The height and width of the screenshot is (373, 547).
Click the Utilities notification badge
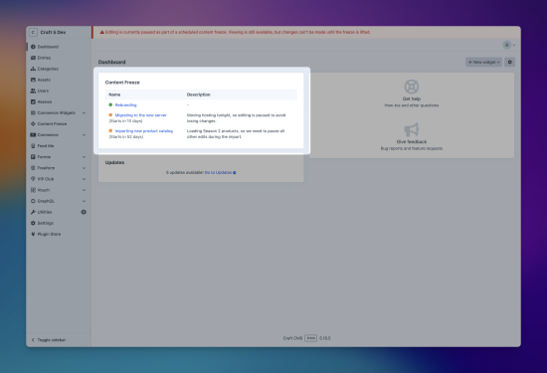[84, 212]
